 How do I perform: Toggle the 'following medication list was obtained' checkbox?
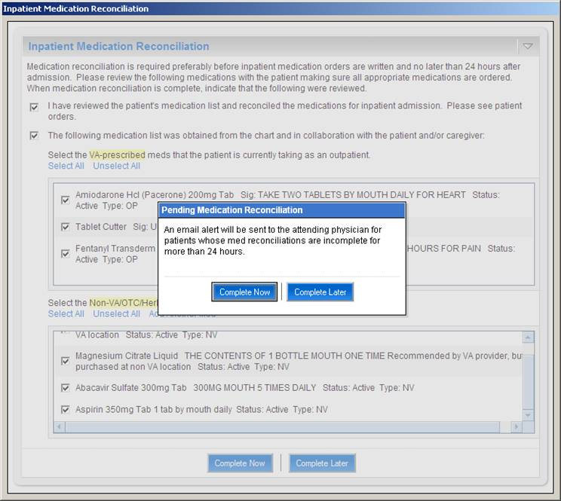coord(34,136)
